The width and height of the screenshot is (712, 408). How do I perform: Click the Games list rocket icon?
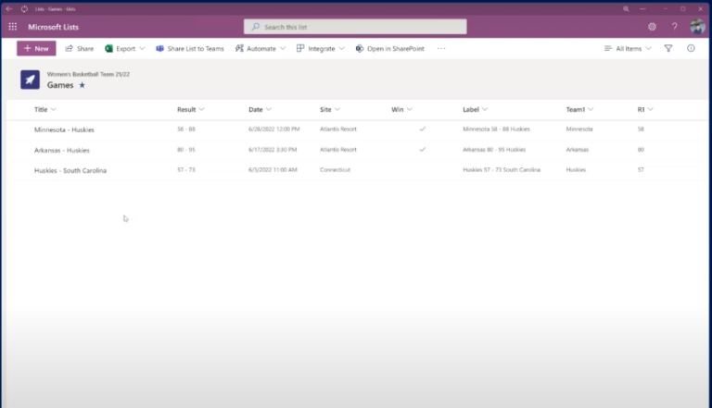[x=30, y=80]
